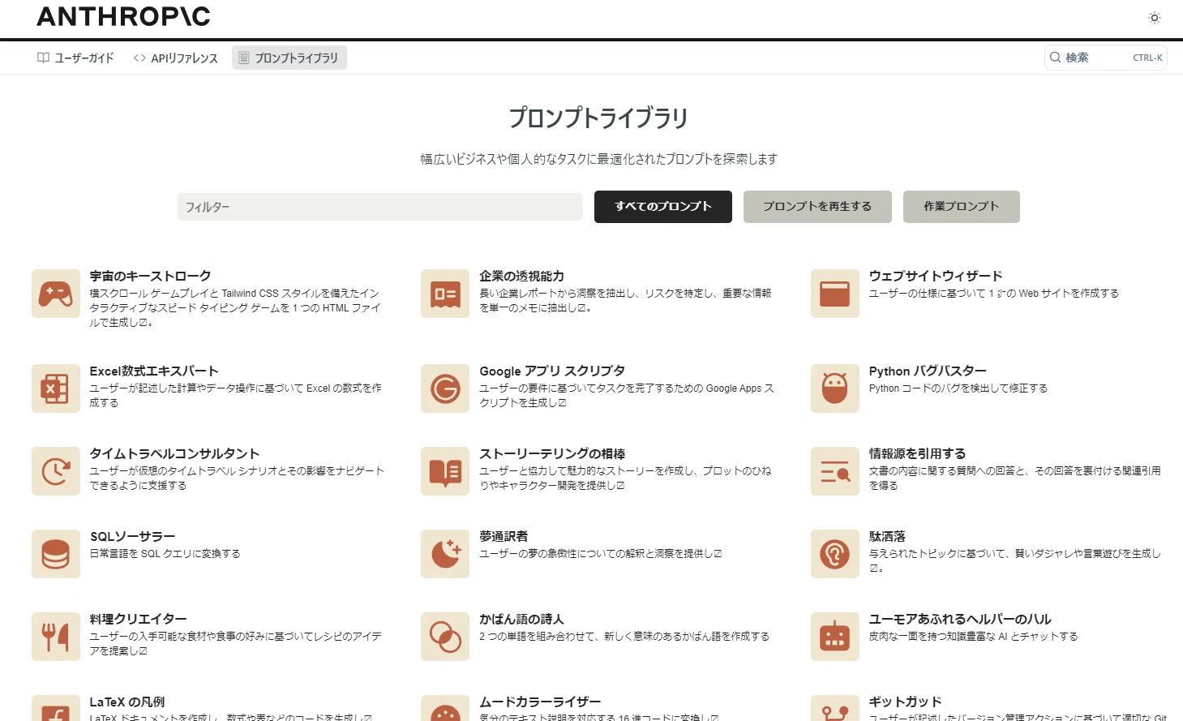1183x721 pixels.
Task: Click the ear icon for 駄洒落
Action: 835,554
